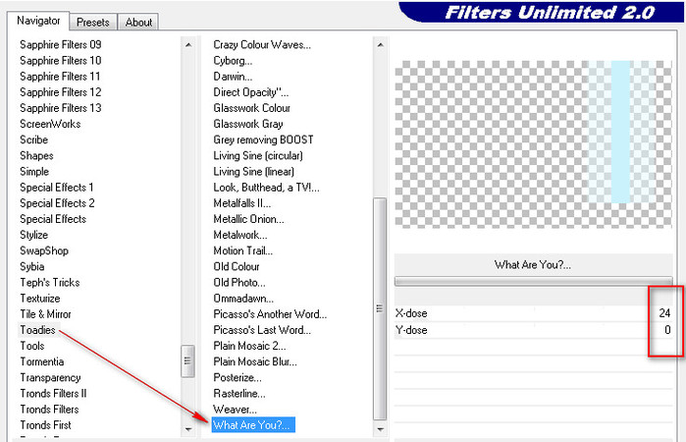Choose Picasso's Last Word filter
This screenshot has height=442, width=686.
coord(262,330)
